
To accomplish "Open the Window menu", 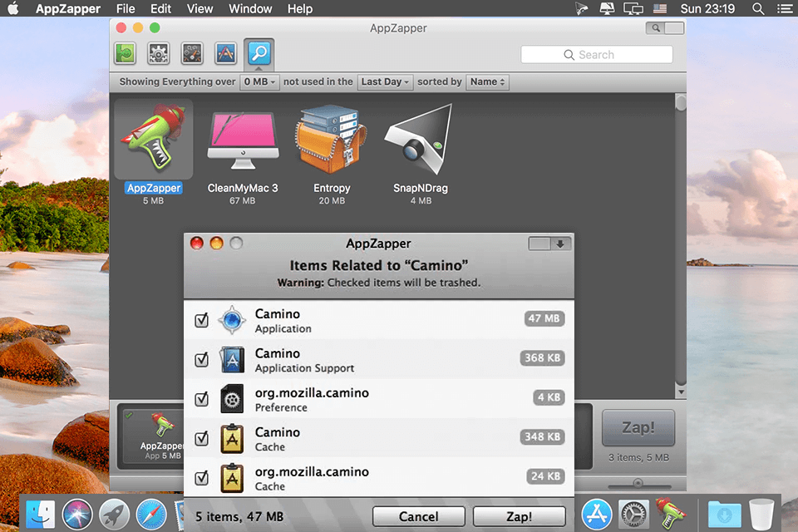I will [250, 8].
